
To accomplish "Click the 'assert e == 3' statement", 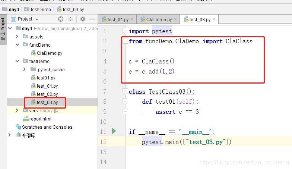I will point(177,112).
